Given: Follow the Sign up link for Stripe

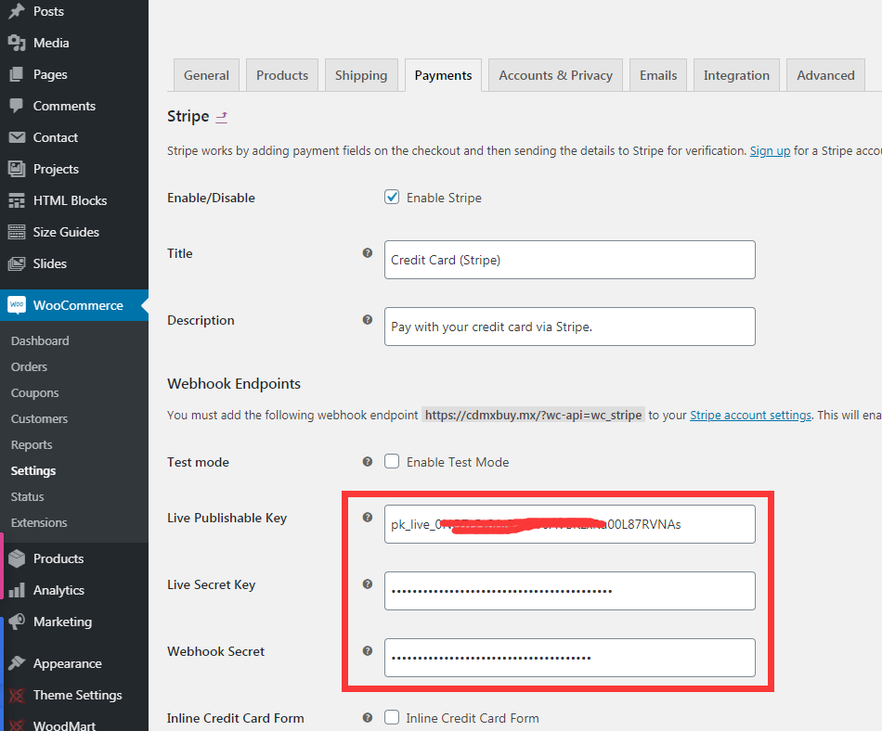Looking at the screenshot, I should tap(770, 151).
